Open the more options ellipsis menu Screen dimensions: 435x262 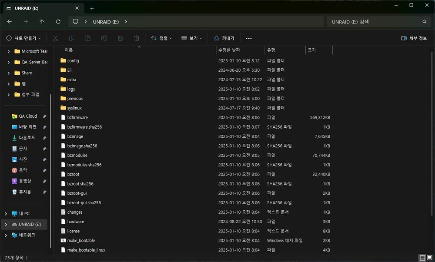tap(249, 38)
